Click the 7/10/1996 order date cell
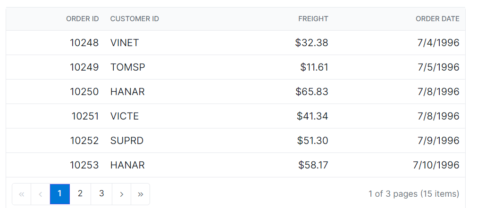 pyautogui.click(x=435, y=165)
